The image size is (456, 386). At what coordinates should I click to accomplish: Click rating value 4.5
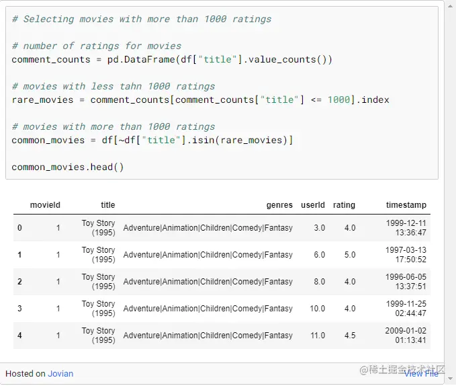point(350,336)
